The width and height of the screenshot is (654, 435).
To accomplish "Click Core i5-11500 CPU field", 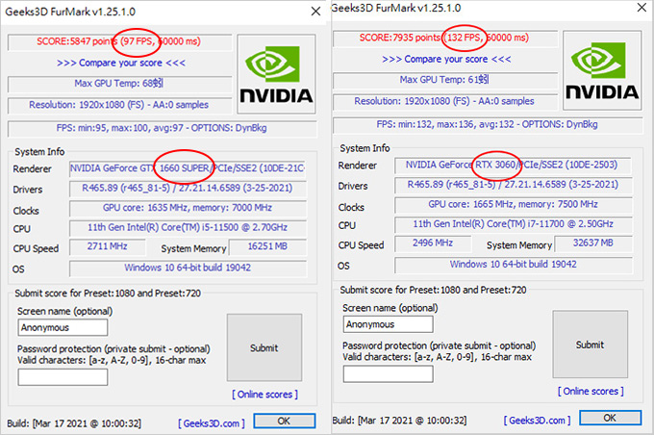I will (x=188, y=227).
